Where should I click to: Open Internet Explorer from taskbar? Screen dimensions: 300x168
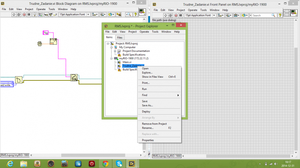(x=10, y=164)
